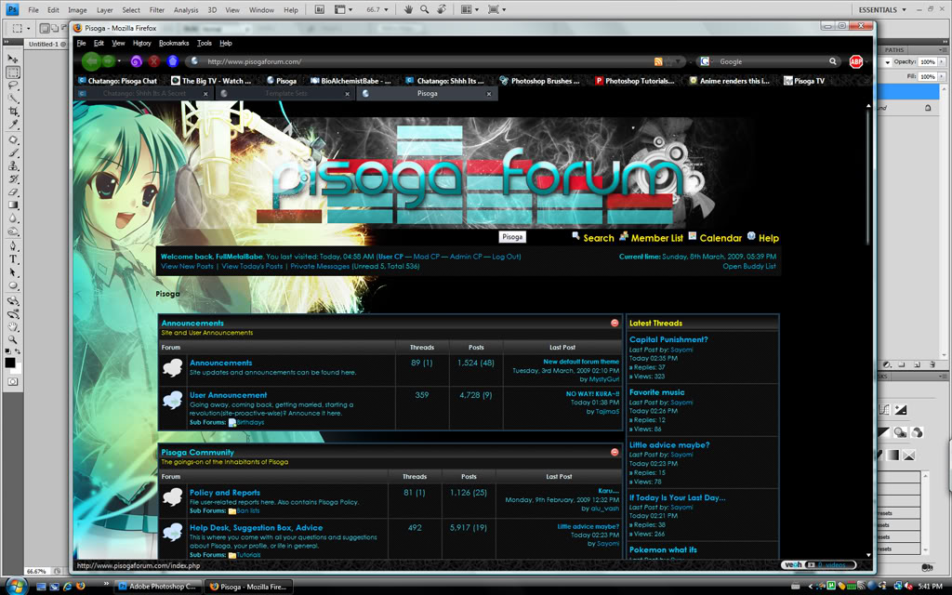Open layer Fill slider arrow
Image resolution: width=952 pixels, height=595 pixels.
tap(942, 77)
